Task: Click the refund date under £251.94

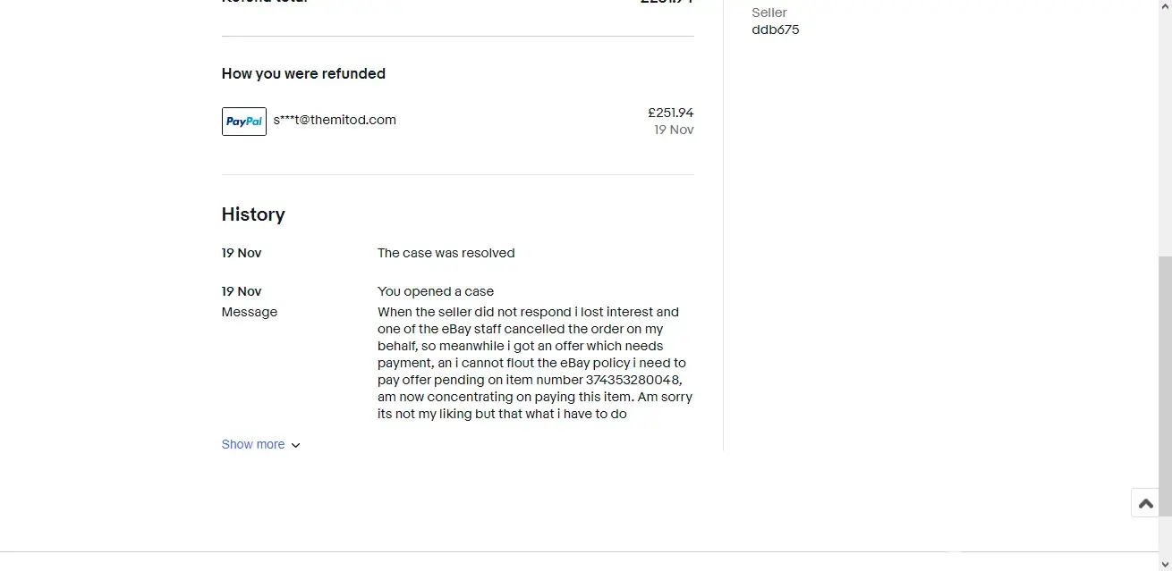Action: 674,130
